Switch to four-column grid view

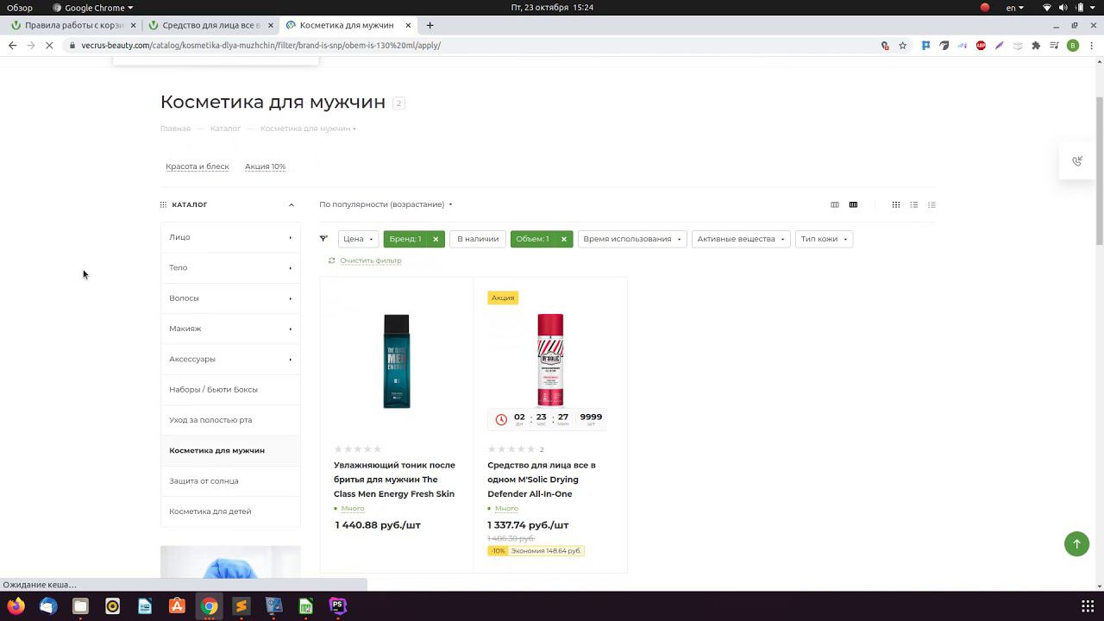[853, 204]
